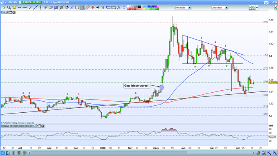This screenshot has width=278, height=156.
Task: Click the horizontal chart scrollbar thumb
Action: (x=220, y=153)
